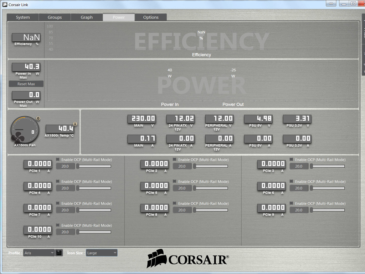Check the Enable OCP box for PCIe 8
Image resolution: width=365 pixels, height=274 pixels.
(175, 203)
